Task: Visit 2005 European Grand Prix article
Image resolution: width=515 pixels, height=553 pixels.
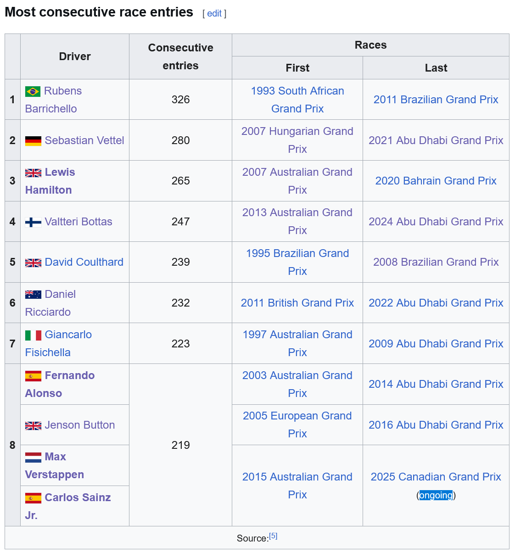Action: click(297, 425)
